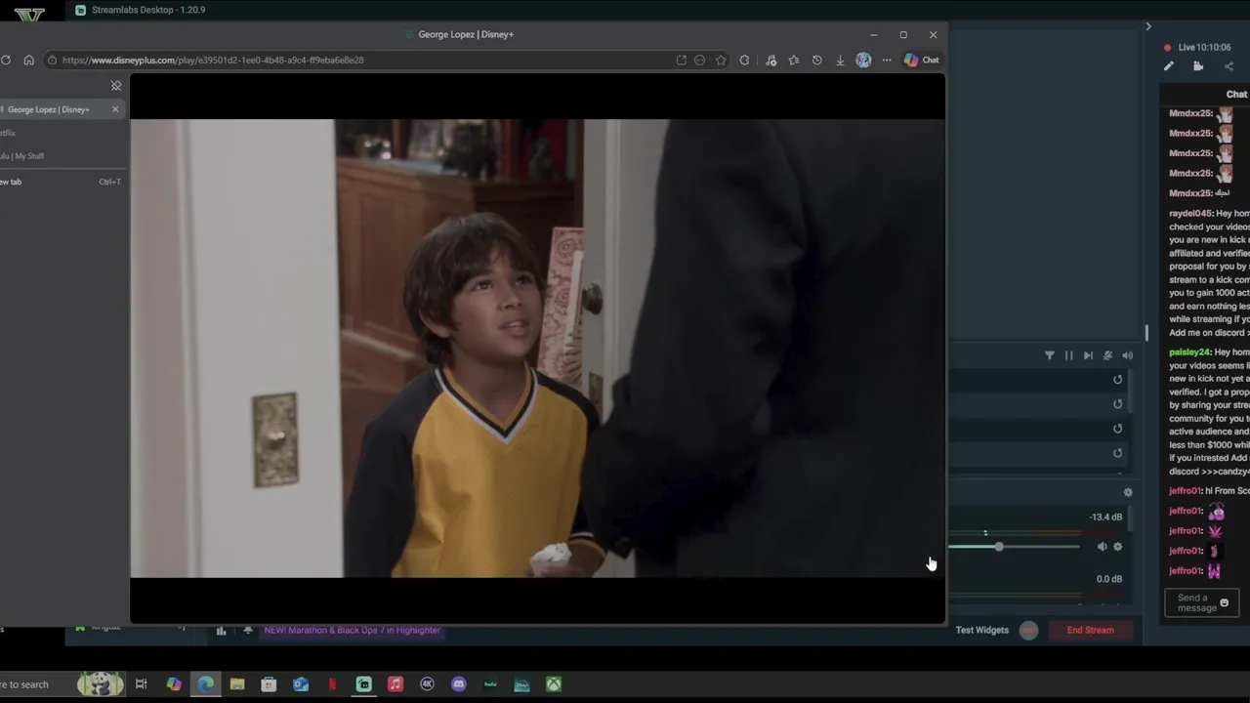Click the first event refresh icon
This screenshot has width=1250, height=703.
tap(1118, 380)
